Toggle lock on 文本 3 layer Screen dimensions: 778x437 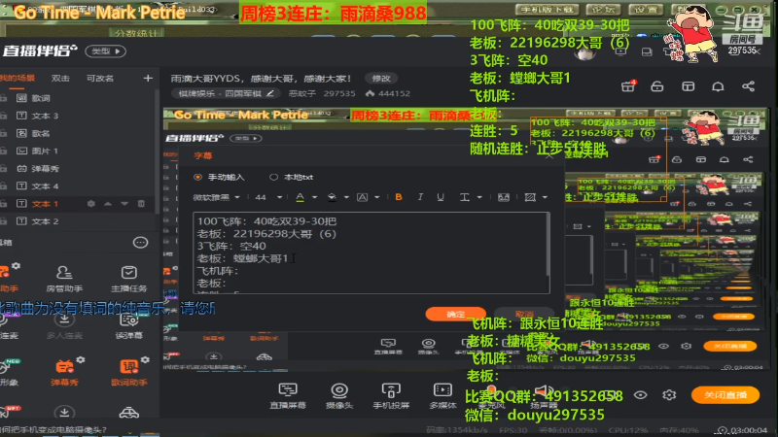4,116
